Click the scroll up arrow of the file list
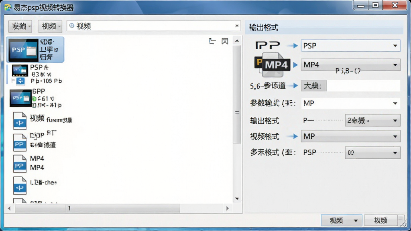411x231 pixels. pos(237,41)
